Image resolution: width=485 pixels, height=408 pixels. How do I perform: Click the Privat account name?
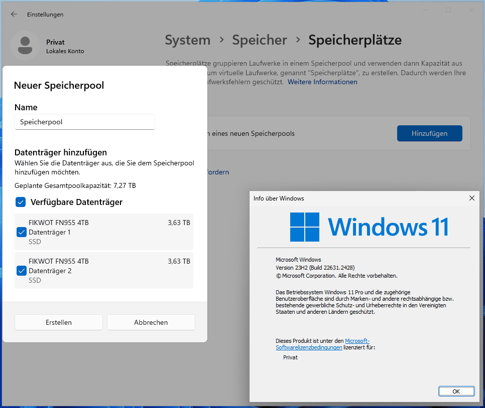coord(55,42)
